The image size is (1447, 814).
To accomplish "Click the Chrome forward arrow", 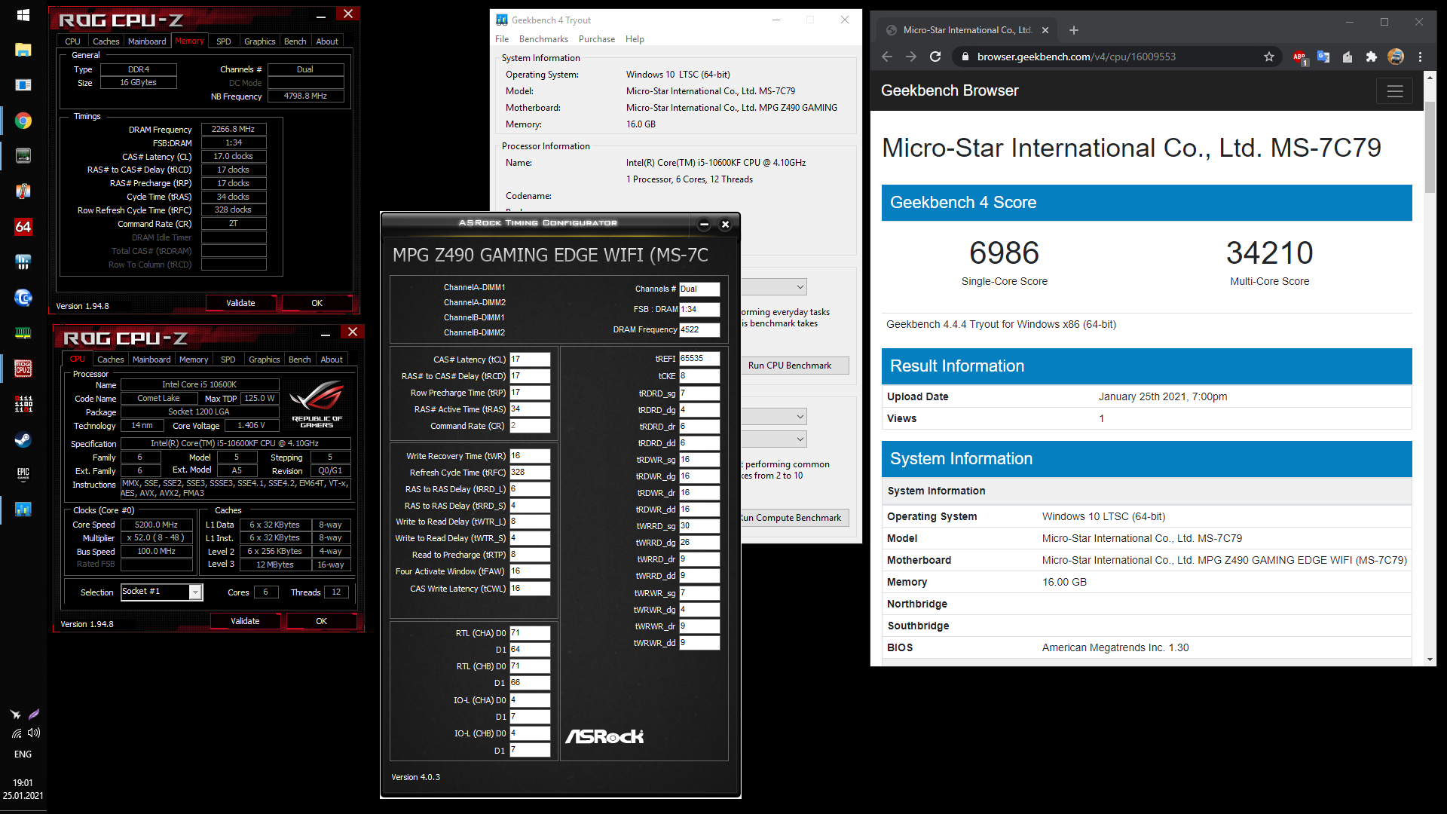I will [911, 57].
